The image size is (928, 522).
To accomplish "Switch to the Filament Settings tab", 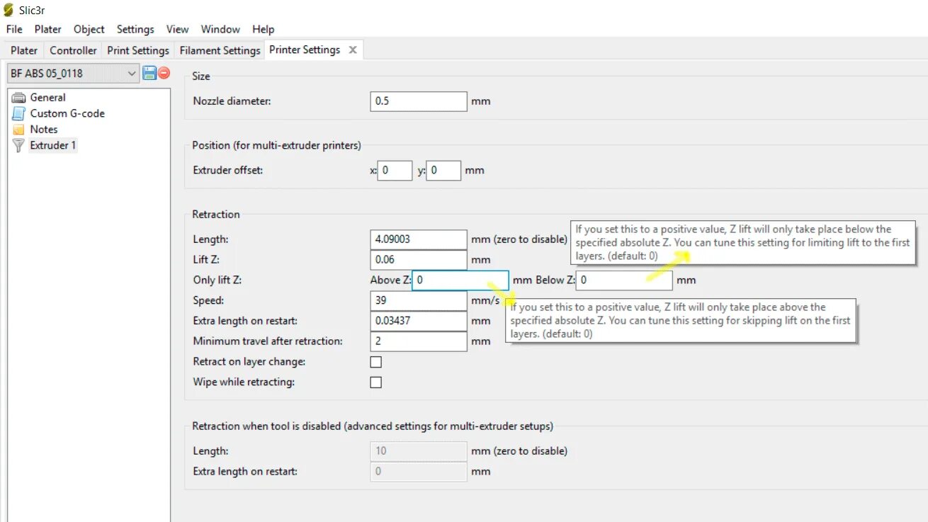I will 220,50.
